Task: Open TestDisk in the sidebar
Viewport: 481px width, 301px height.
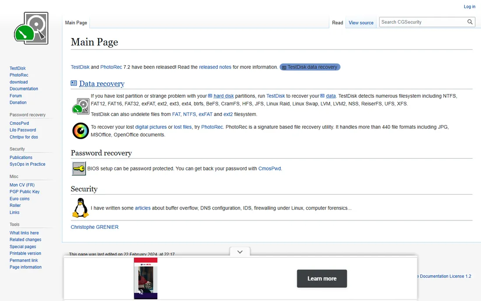Action: tap(17, 68)
